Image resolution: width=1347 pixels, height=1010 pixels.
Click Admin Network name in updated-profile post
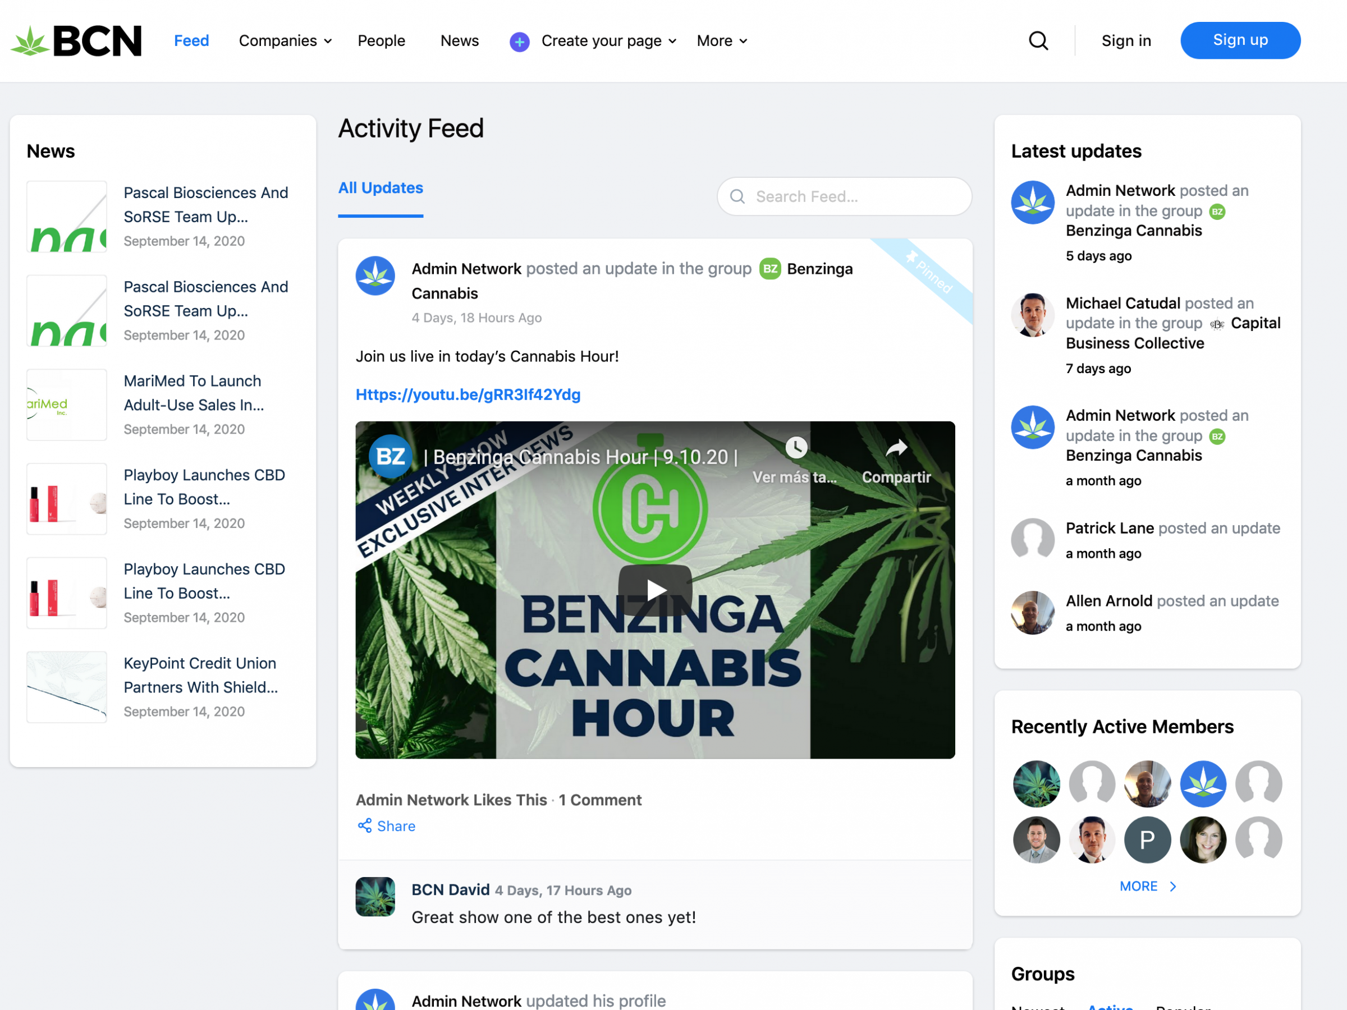[466, 1001]
